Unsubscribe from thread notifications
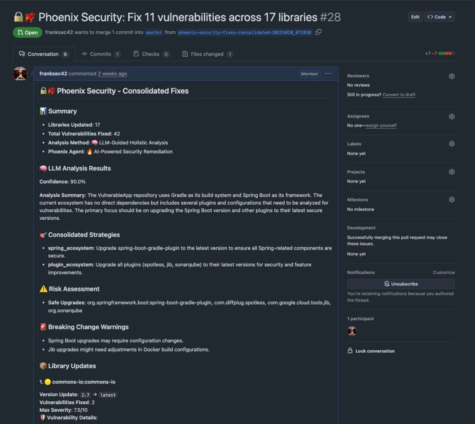Screen dimensions: 475x424 tap(401, 284)
